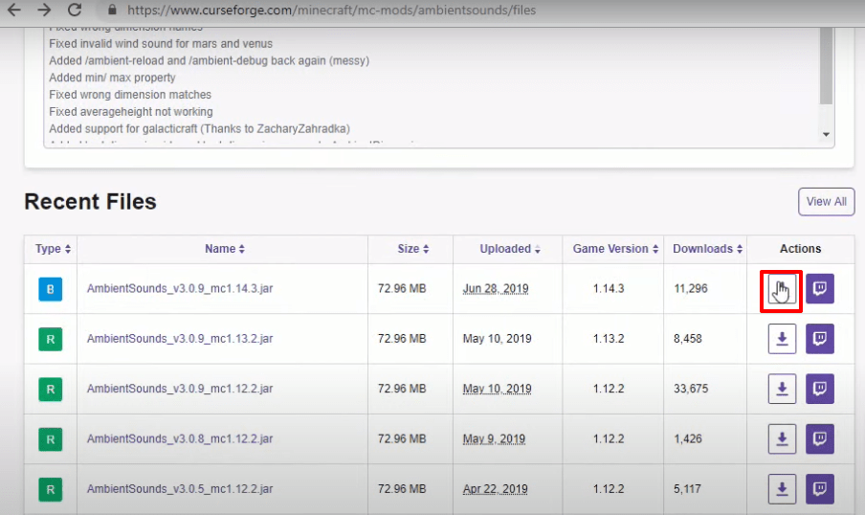Image resolution: width=865 pixels, height=515 pixels.
Task: Open AmbientSounds_v3.0.9_mc1.13.2.jar link
Action: coord(180,339)
